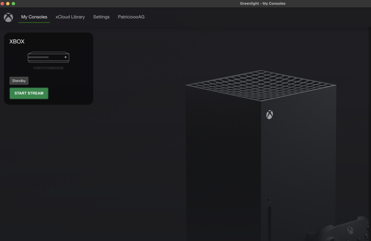Switch to the My Consoles tab

pyautogui.click(x=34, y=17)
